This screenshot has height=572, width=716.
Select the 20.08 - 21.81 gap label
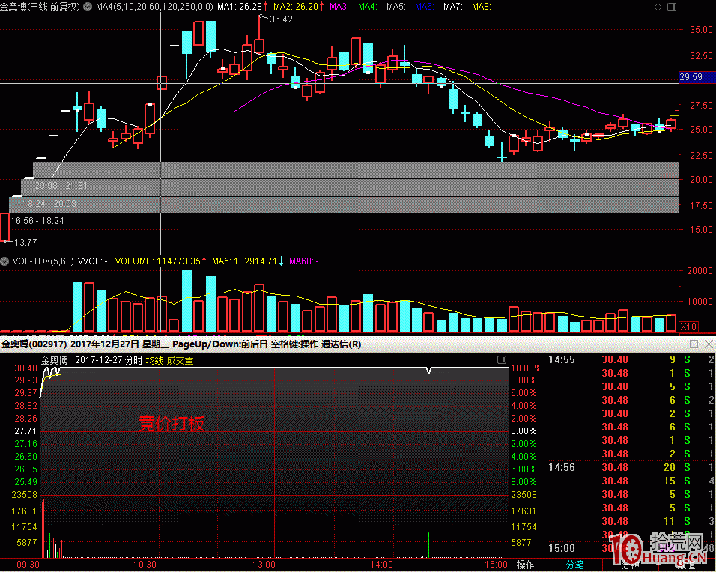(61, 186)
